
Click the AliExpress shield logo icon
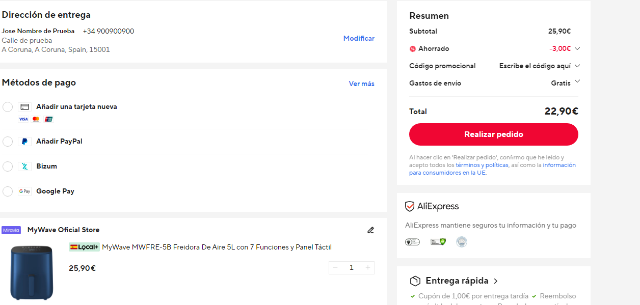pyautogui.click(x=410, y=207)
